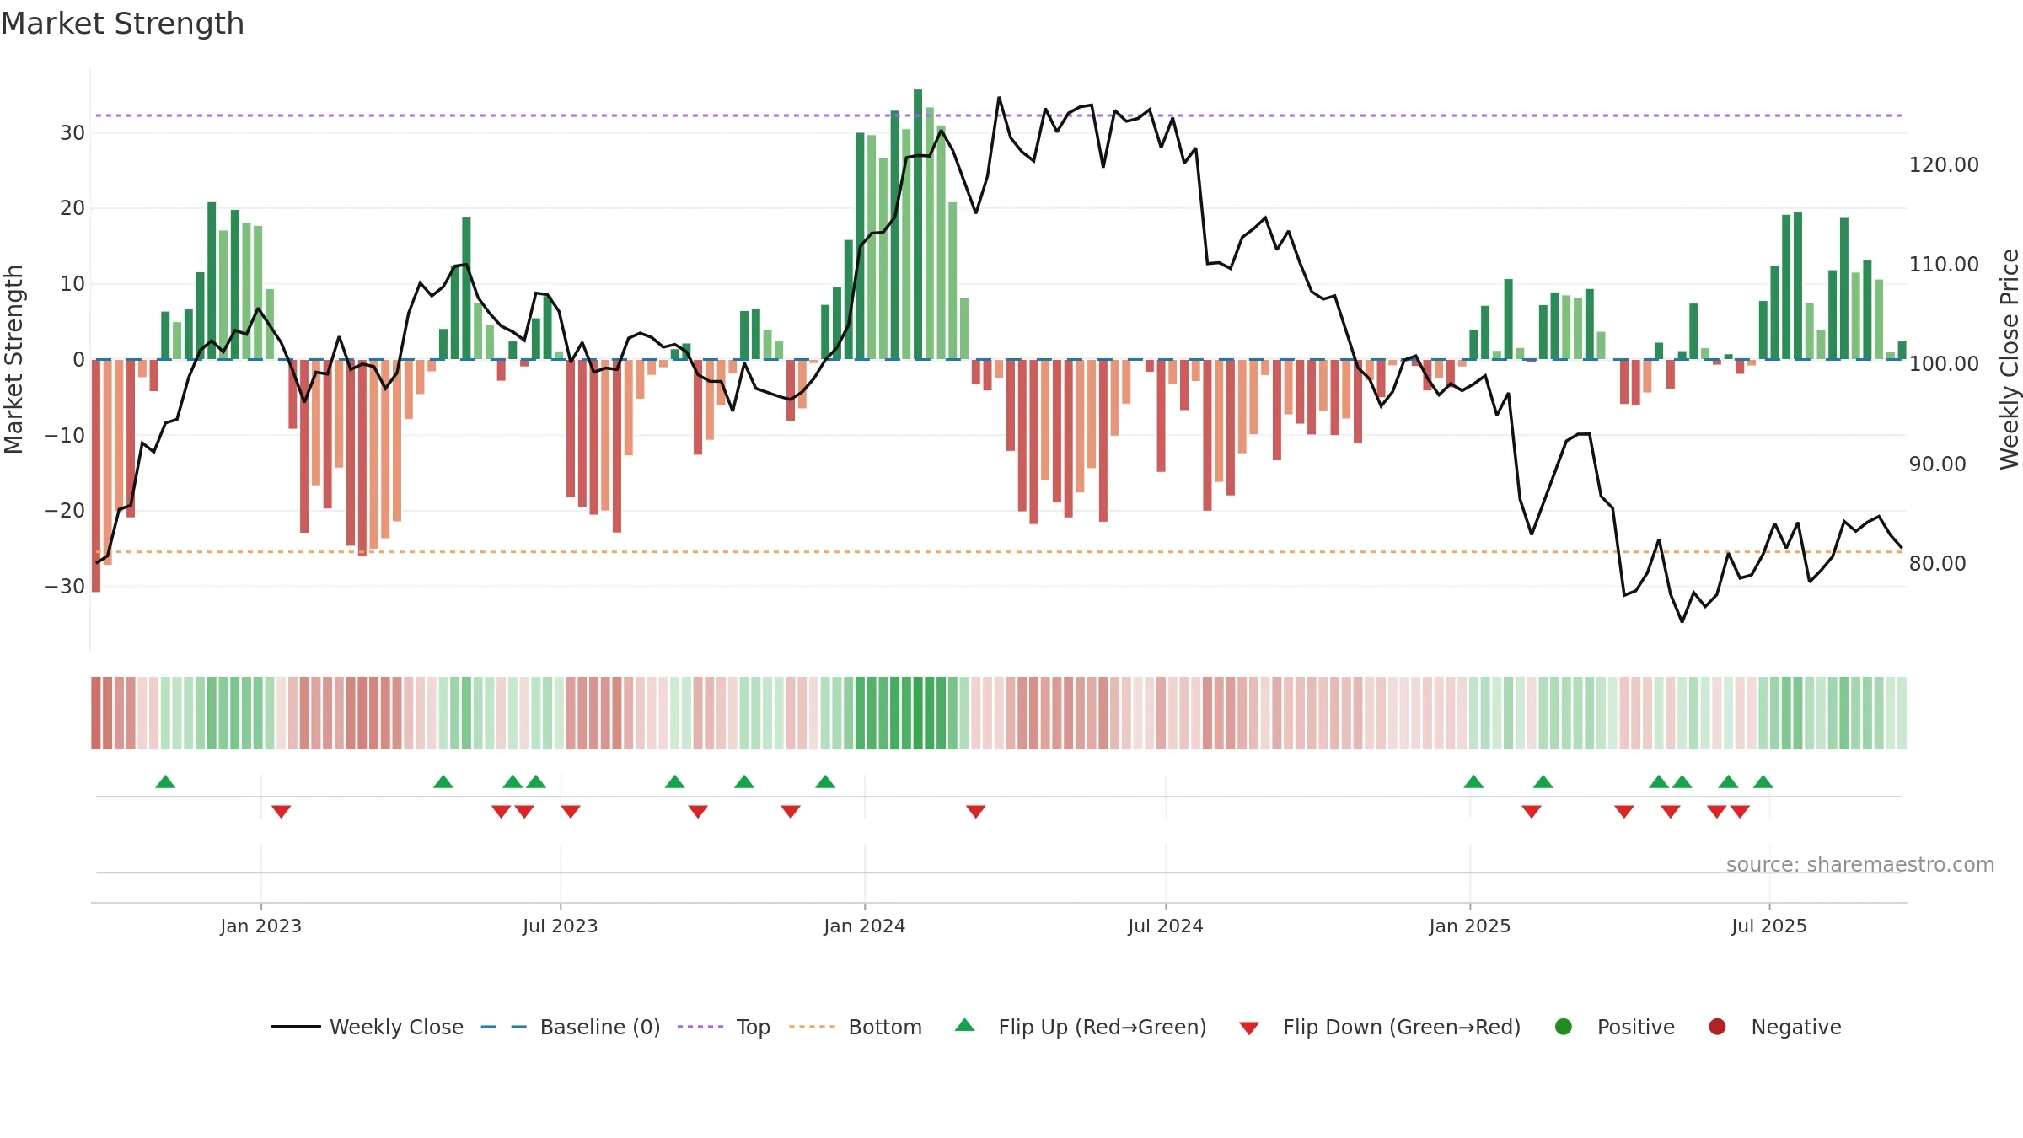Screen dimensions: 2023x1138
Task: Click the Top legend label
Action: tap(753, 1027)
